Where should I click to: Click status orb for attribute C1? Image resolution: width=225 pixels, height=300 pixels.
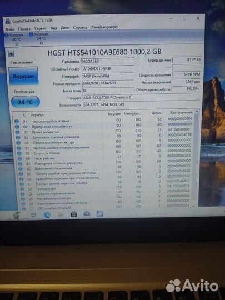point(22,184)
